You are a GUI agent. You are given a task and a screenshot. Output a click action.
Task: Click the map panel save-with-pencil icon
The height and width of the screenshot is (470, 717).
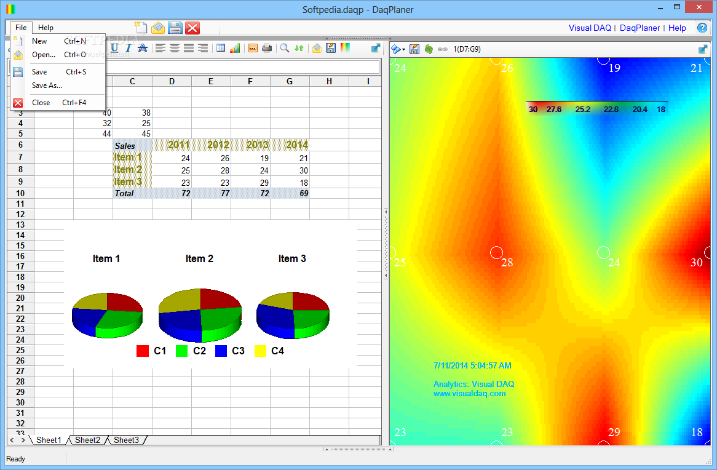point(414,49)
